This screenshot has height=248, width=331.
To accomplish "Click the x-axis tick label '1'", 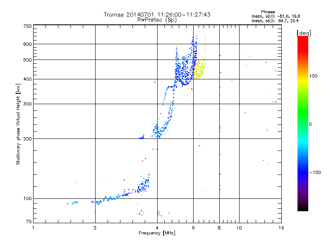I will (x=33, y=228).
